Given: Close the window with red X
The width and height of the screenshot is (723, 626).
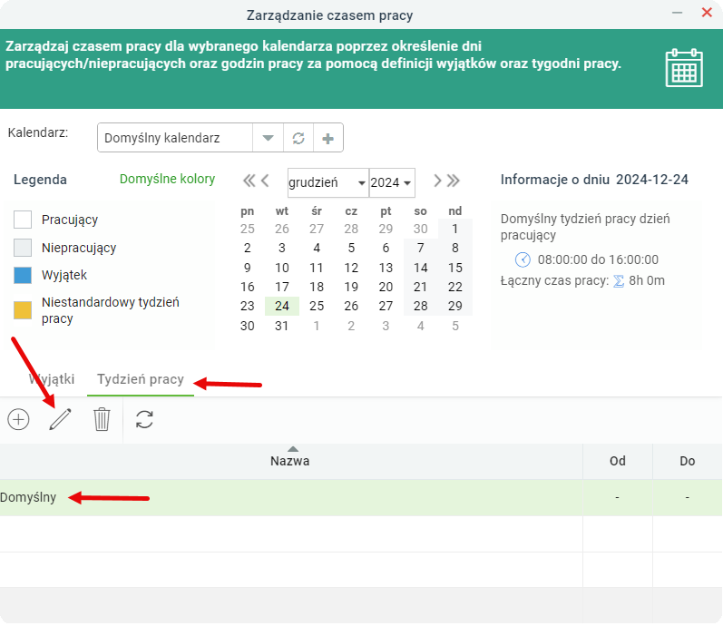Looking at the screenshot, I should [707, 13].
